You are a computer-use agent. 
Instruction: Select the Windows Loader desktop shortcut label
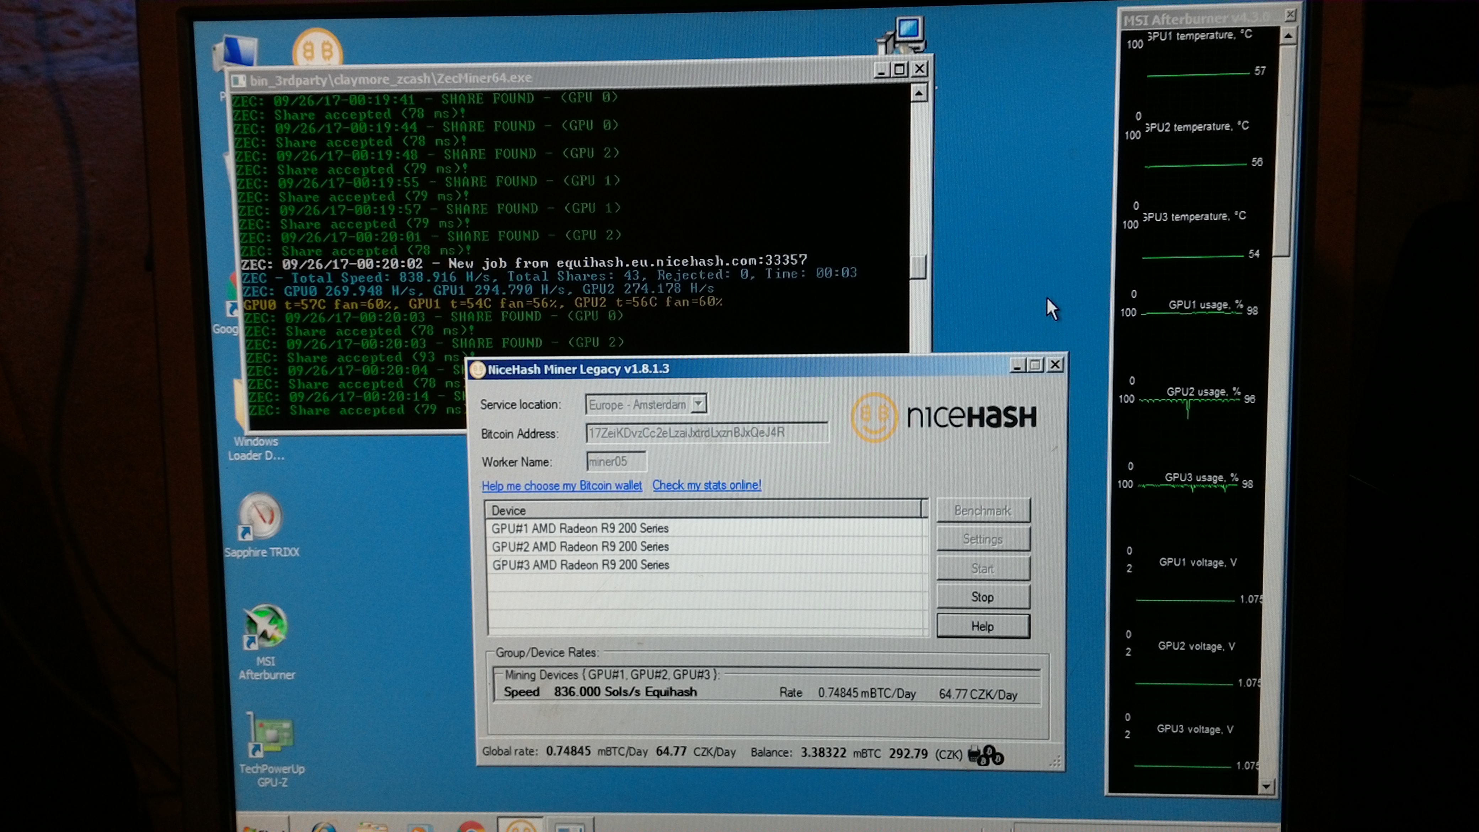256,448
